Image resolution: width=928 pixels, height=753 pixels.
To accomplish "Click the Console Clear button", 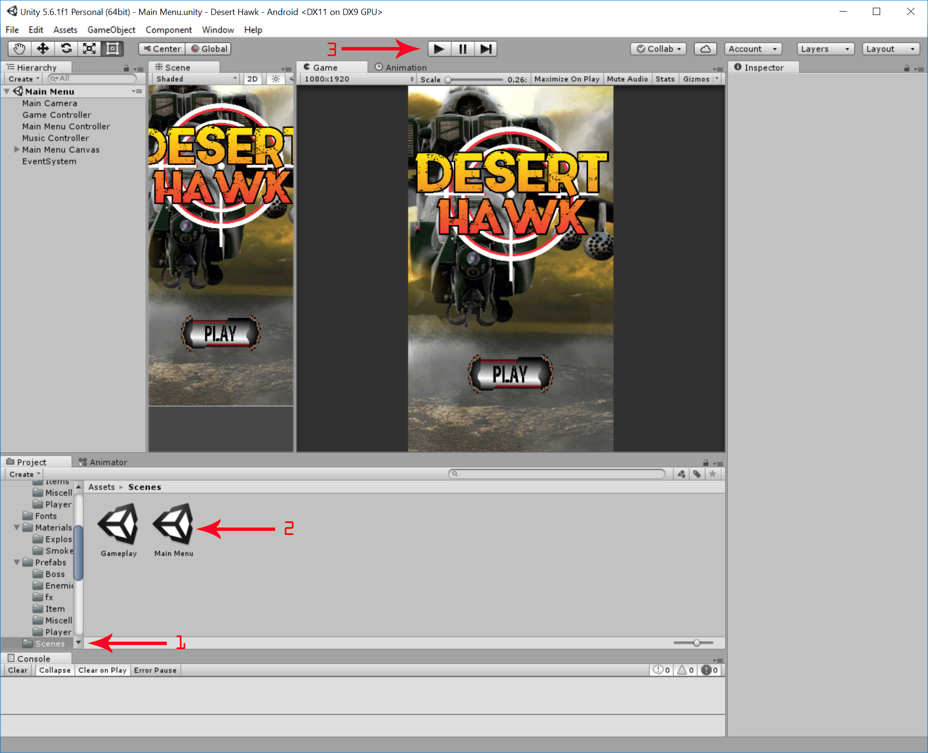I will click(18, 670).
